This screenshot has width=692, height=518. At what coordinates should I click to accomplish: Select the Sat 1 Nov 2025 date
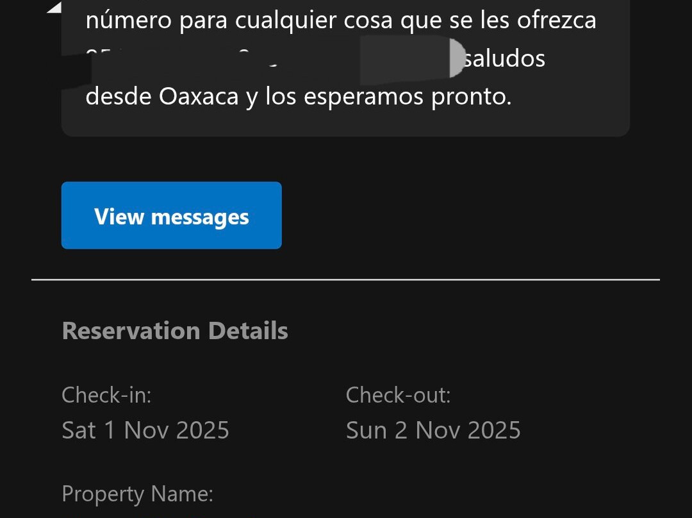tap(145, 430)
